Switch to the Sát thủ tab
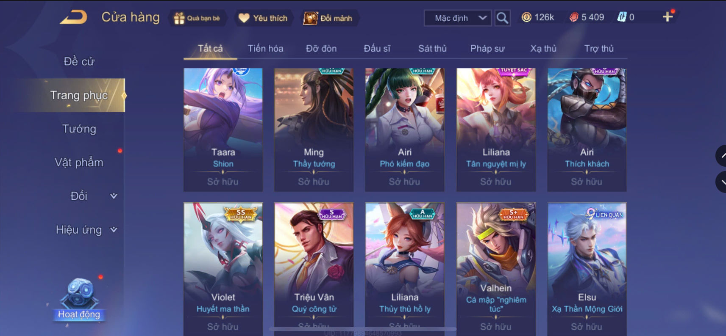726x336 pixels. pos(432,48)
